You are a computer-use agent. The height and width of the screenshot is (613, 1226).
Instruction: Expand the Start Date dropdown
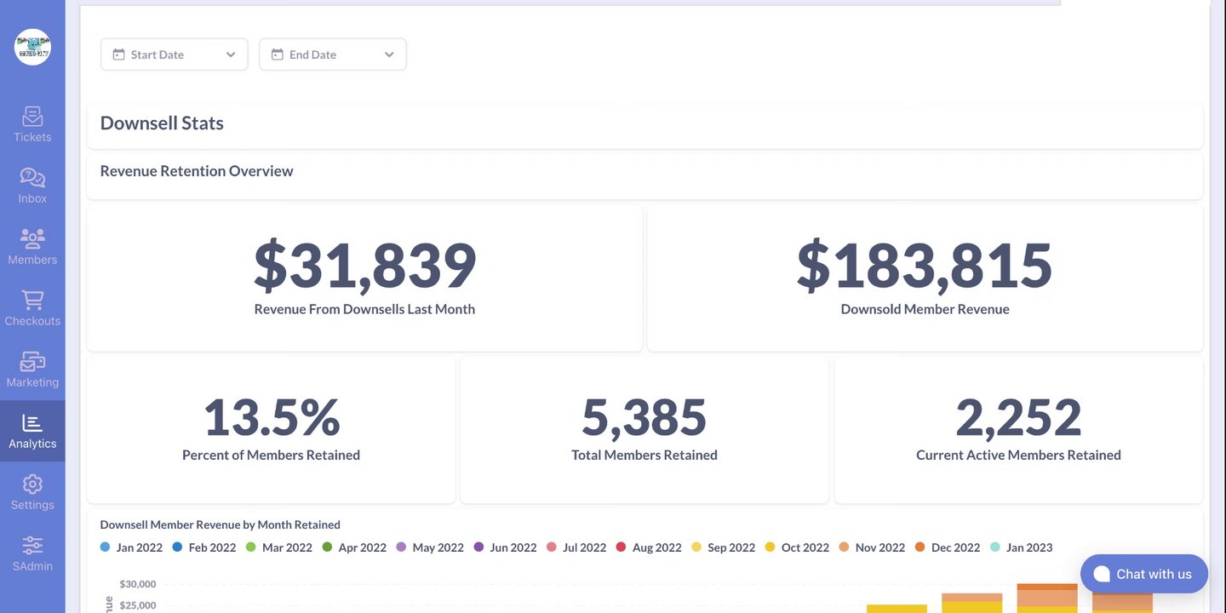pos(230,54)
